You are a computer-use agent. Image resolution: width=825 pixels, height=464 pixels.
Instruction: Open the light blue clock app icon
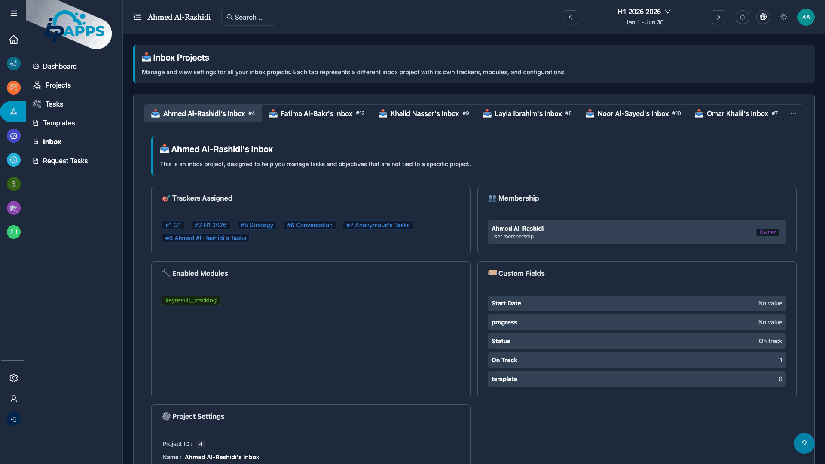14,160
